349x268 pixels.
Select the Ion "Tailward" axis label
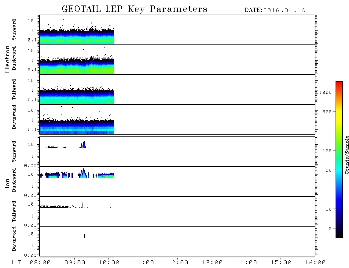tap(14, 211)
